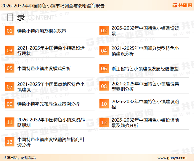Click footer slogan 共研出品，必属精品
The width and height of the screenshot is (194, 161).
[19, 158]
